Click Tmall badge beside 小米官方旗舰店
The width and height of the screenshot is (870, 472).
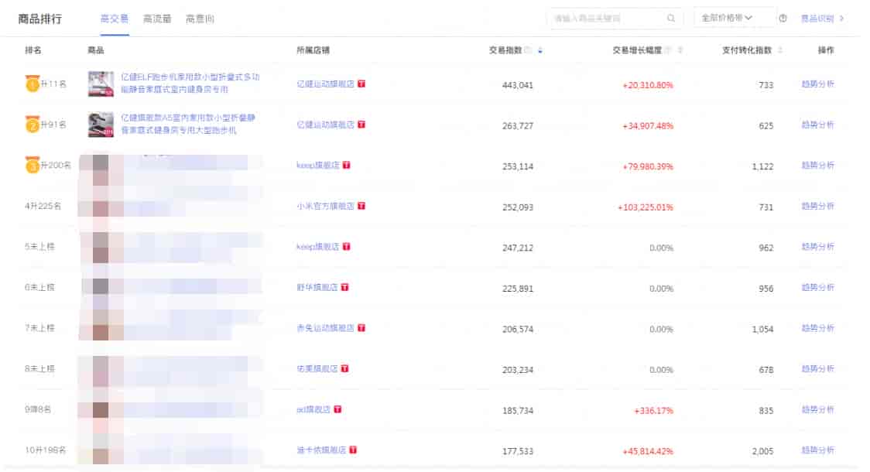[361, 206]
